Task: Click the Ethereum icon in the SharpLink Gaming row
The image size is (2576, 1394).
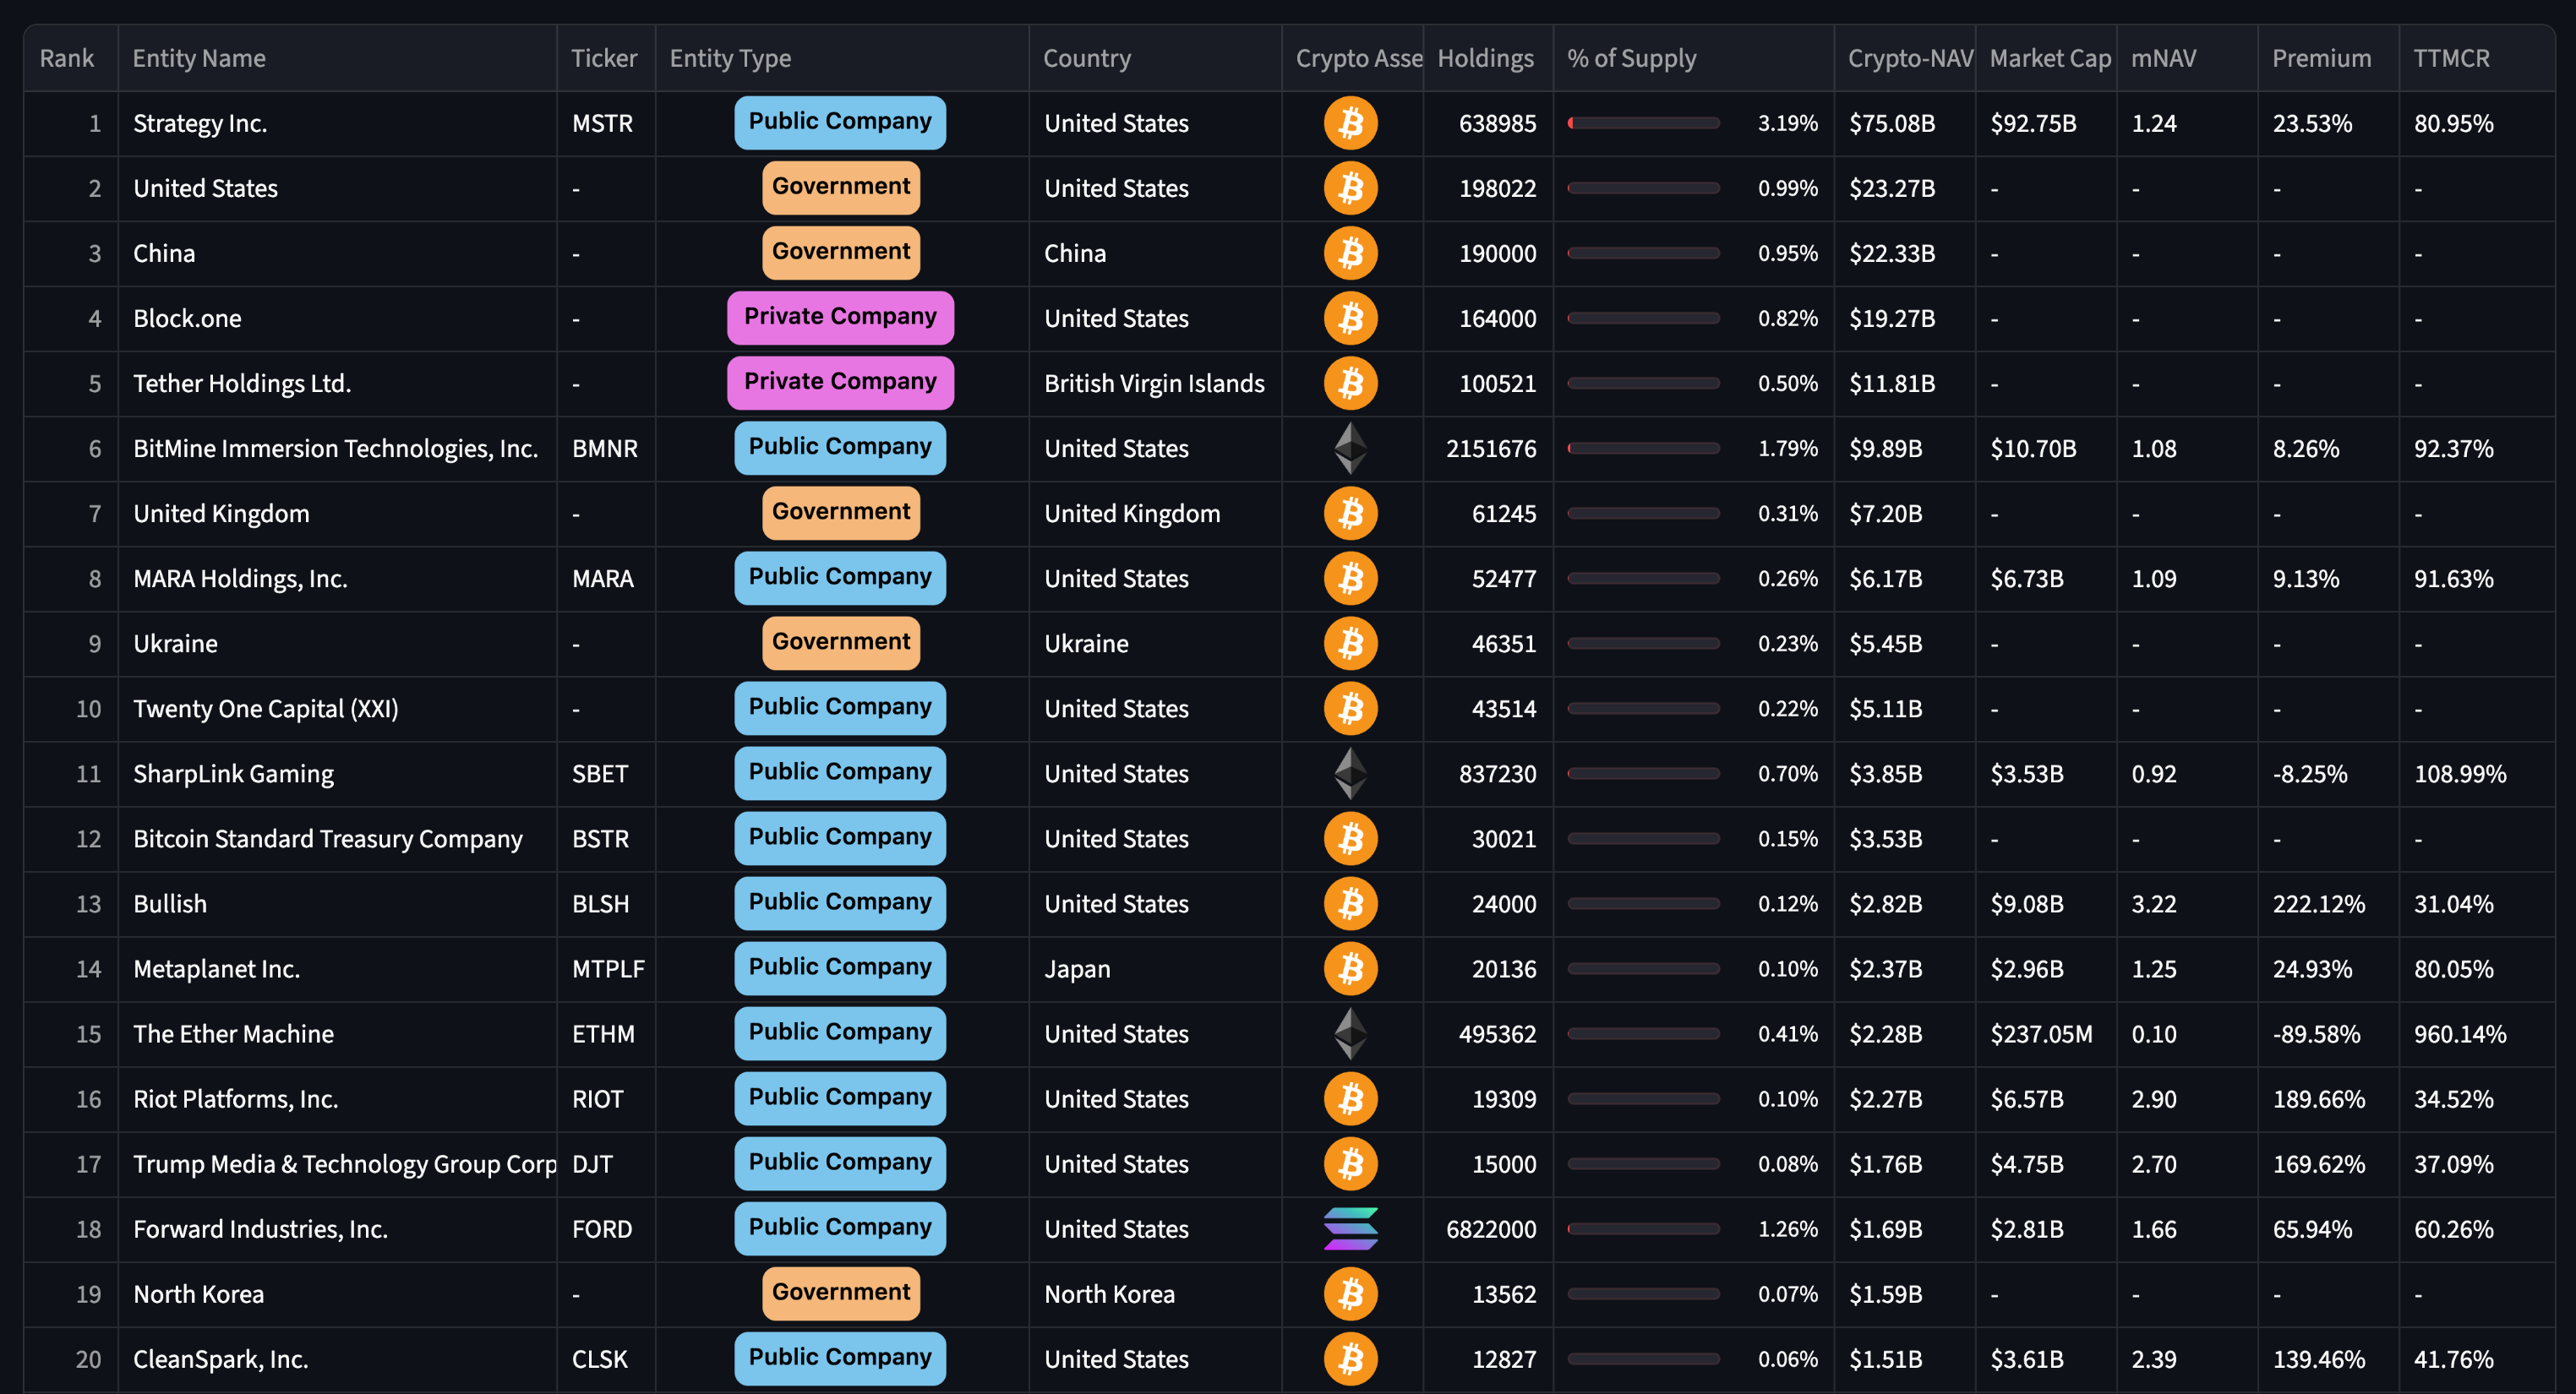Action: [1350, 773]
